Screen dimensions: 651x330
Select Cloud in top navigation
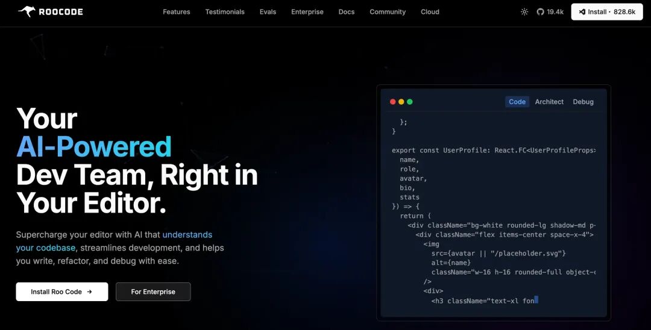(x=430, y=12)
